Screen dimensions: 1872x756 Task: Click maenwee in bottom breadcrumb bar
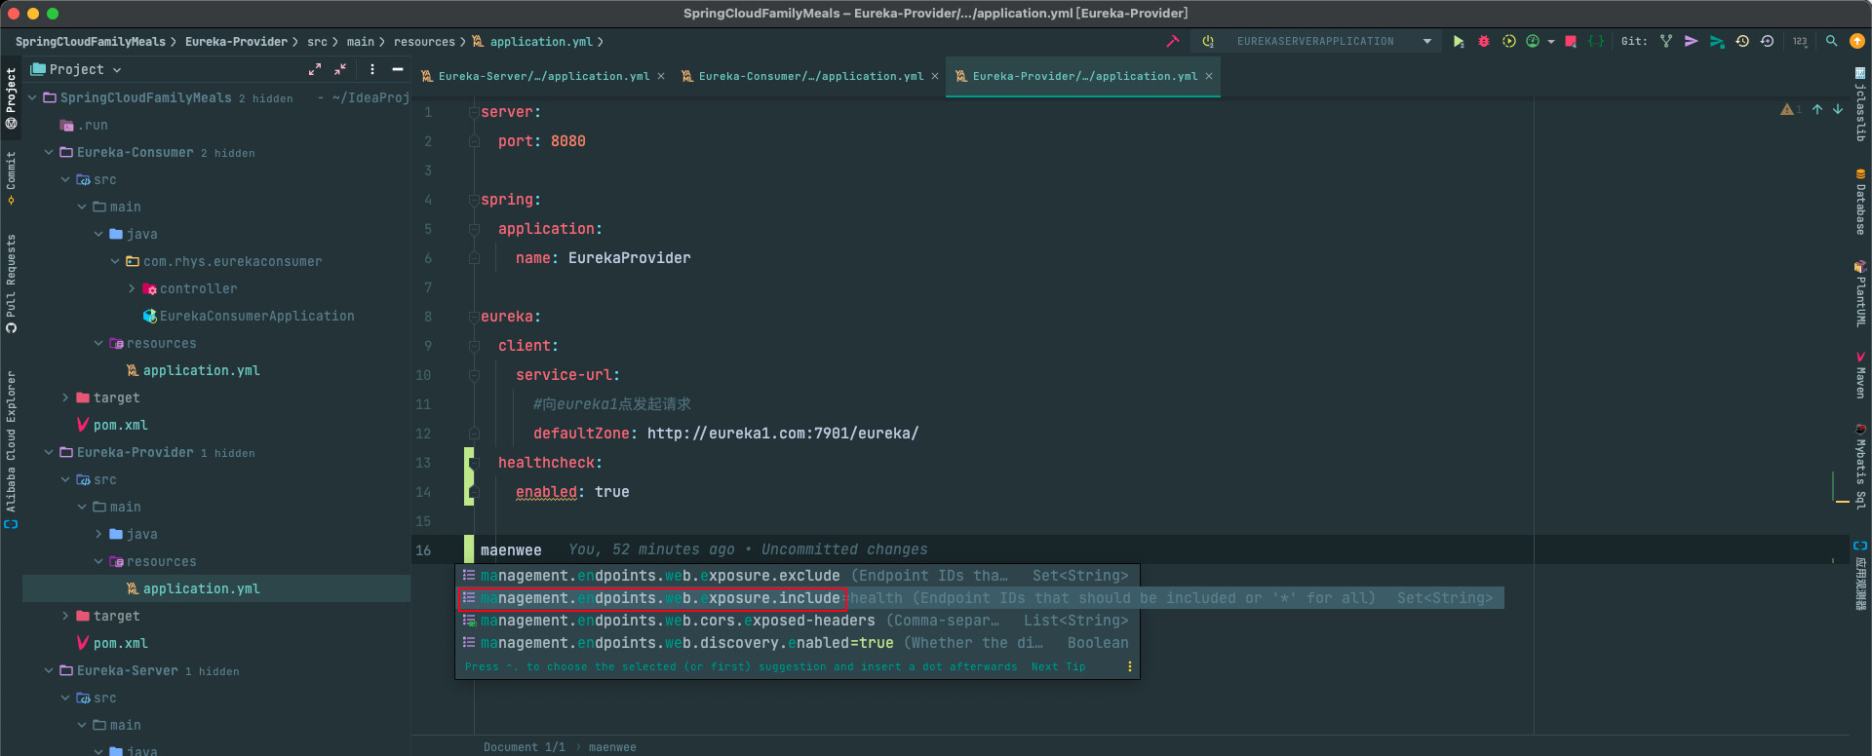pyautogui.click(x=612, y=747)
